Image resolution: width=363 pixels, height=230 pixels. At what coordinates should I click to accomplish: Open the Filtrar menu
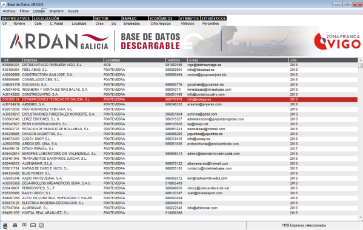pos(24,11)
